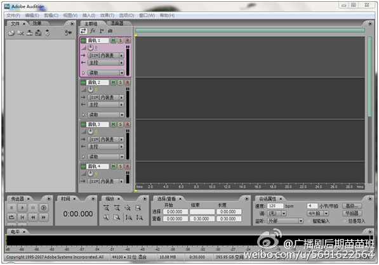The height and width of the screenshot is (265, 379).
Task: Click the Fast Forward button in transport
Action: coord(44,217)
